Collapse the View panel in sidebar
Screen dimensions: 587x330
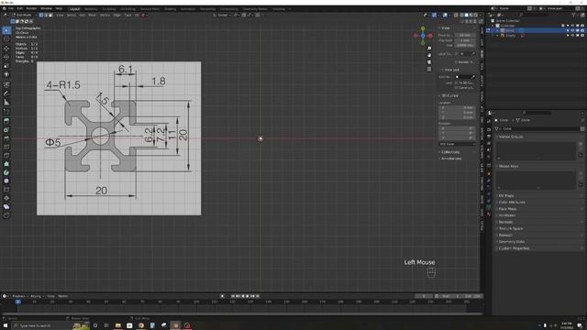tap(445, 28)
